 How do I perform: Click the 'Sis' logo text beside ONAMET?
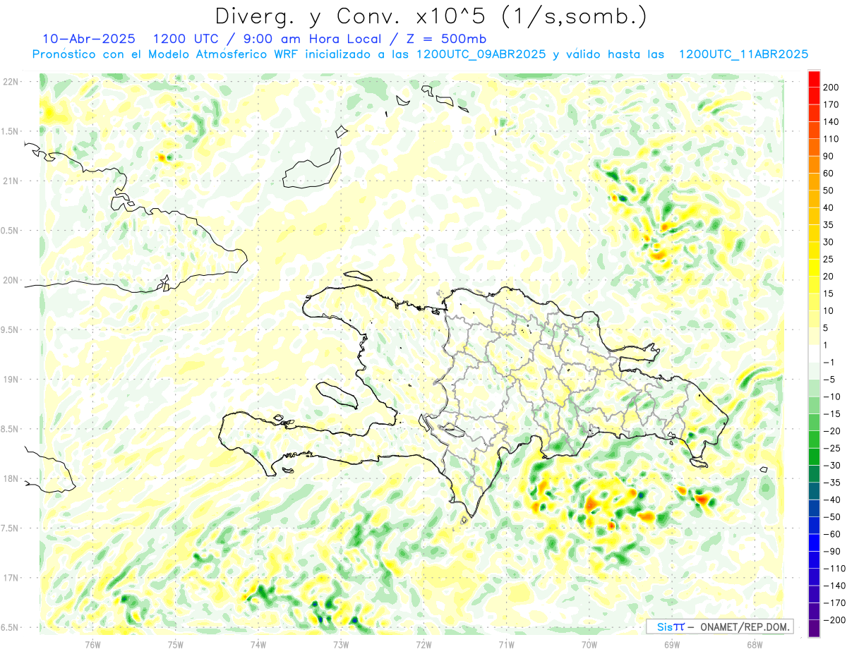pyautogui.click(x=664, y=626)
